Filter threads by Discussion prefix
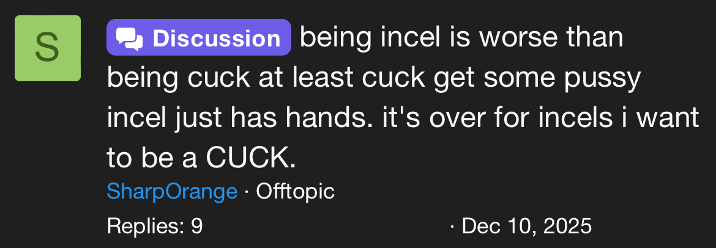Screen dimensions: 716x248 (x=198, y=38)
